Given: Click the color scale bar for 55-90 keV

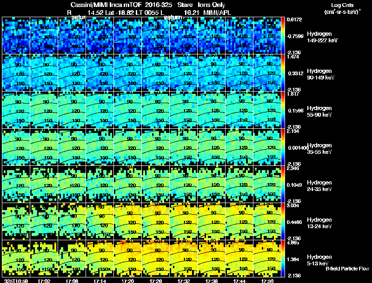Looking at the screenshot, I should coord(283,110).
